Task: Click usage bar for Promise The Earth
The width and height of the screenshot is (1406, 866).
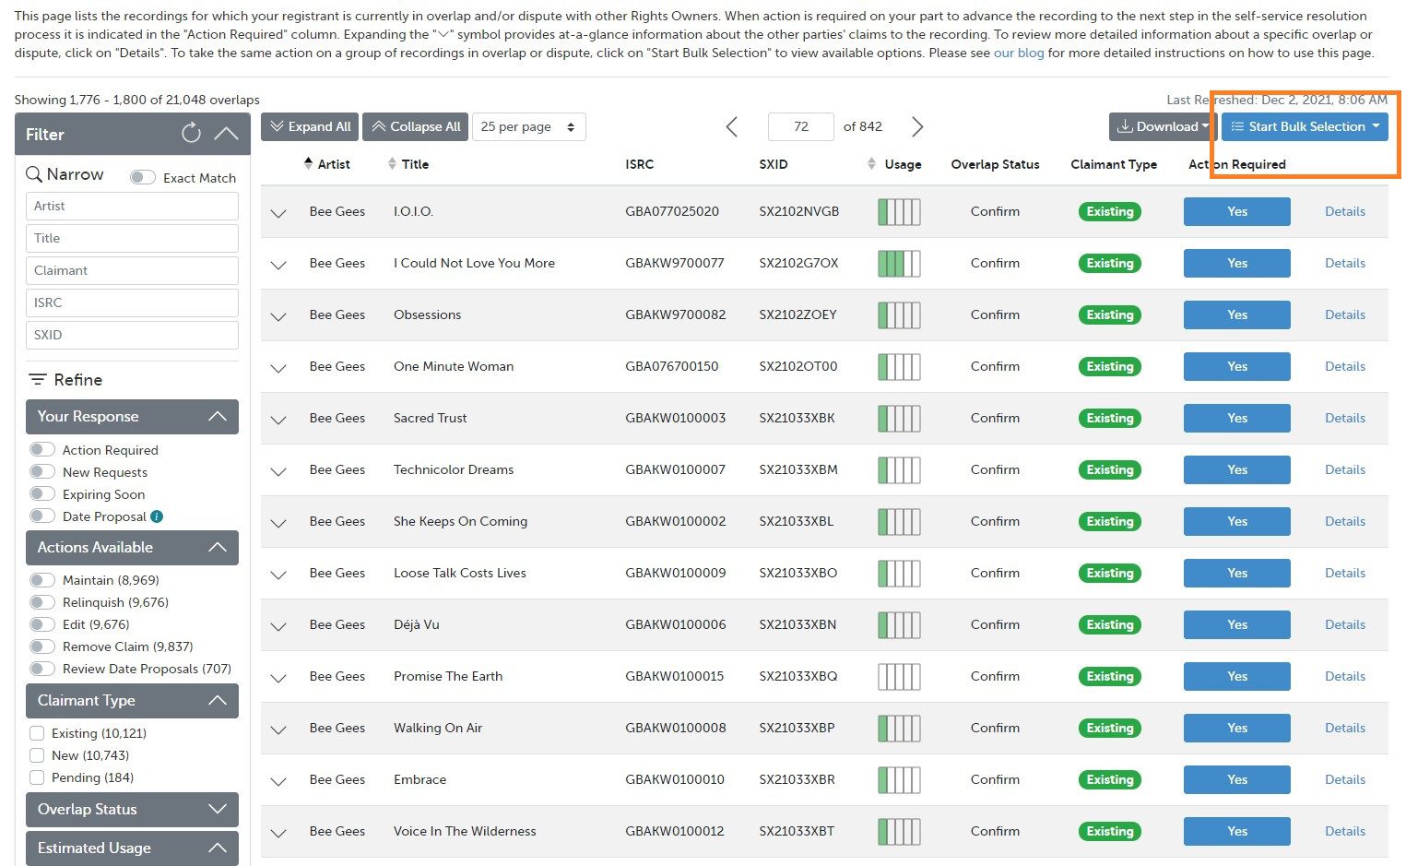Action: click(x=899, y=677)
